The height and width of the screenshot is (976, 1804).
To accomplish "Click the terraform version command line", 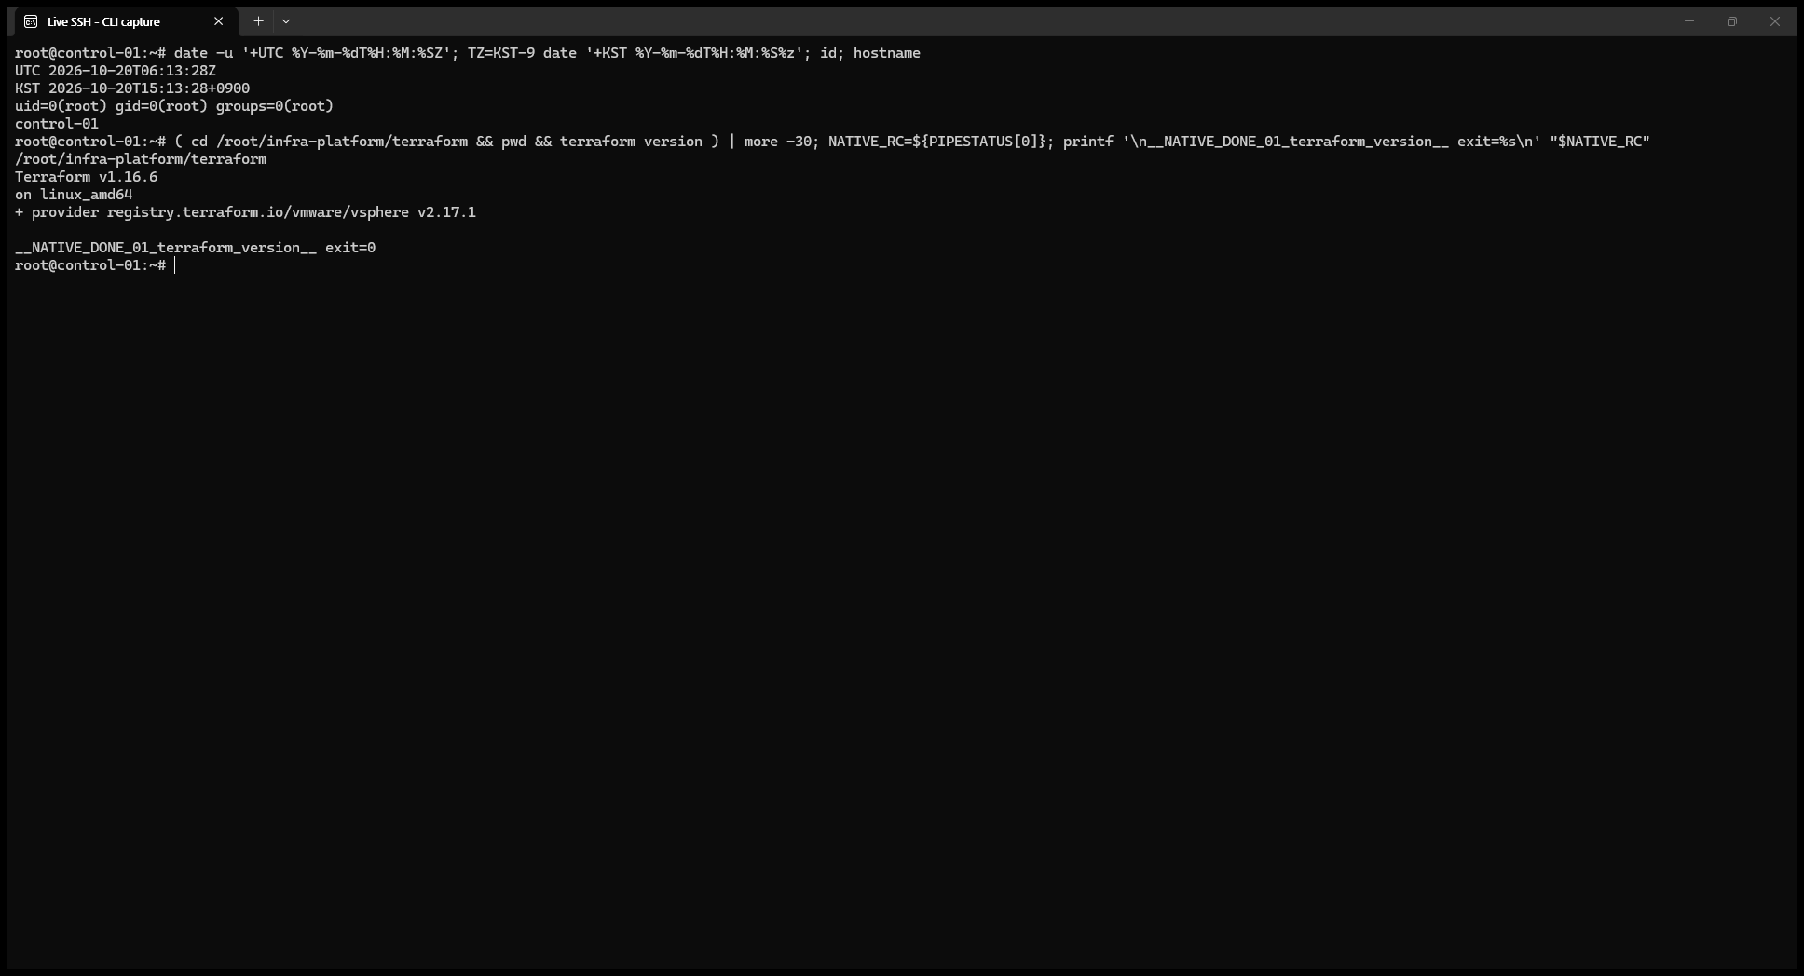I will [x=832, y=142].
